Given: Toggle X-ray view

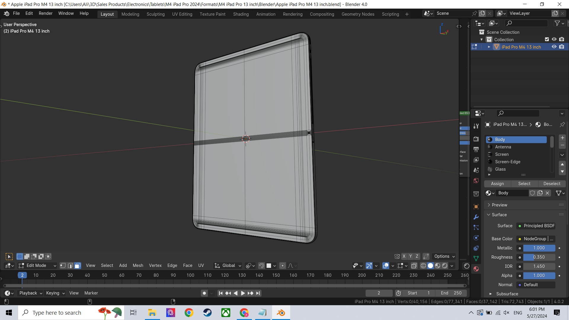Looking at the screenshot, I should point(414,265).
